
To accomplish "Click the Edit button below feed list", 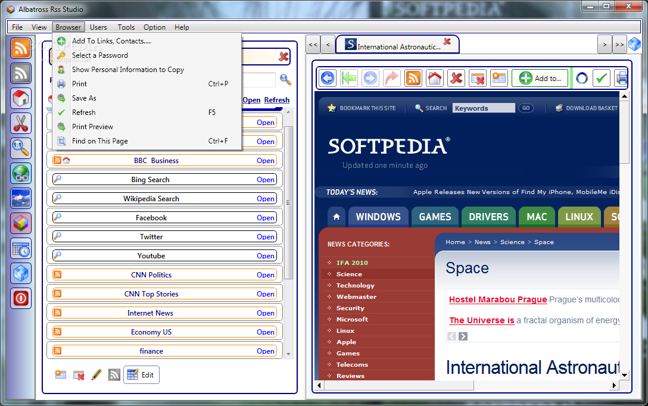I will 141,374.
